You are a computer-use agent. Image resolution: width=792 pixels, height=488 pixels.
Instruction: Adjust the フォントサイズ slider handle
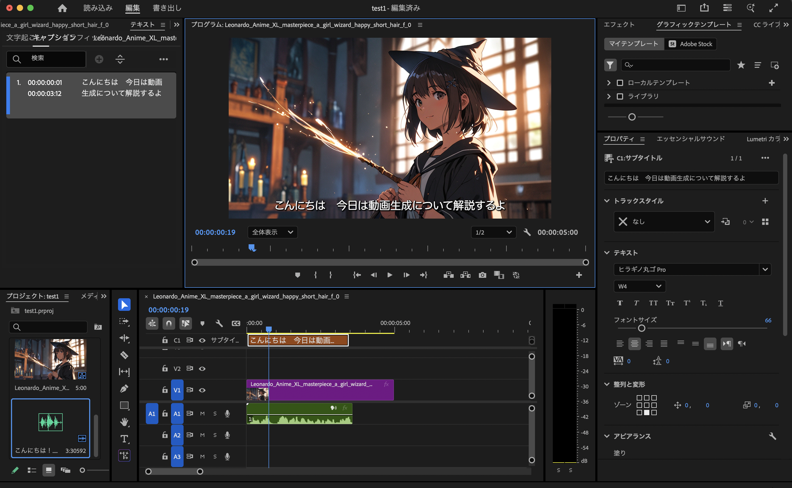pyautogui.click(x=641, y=328)
